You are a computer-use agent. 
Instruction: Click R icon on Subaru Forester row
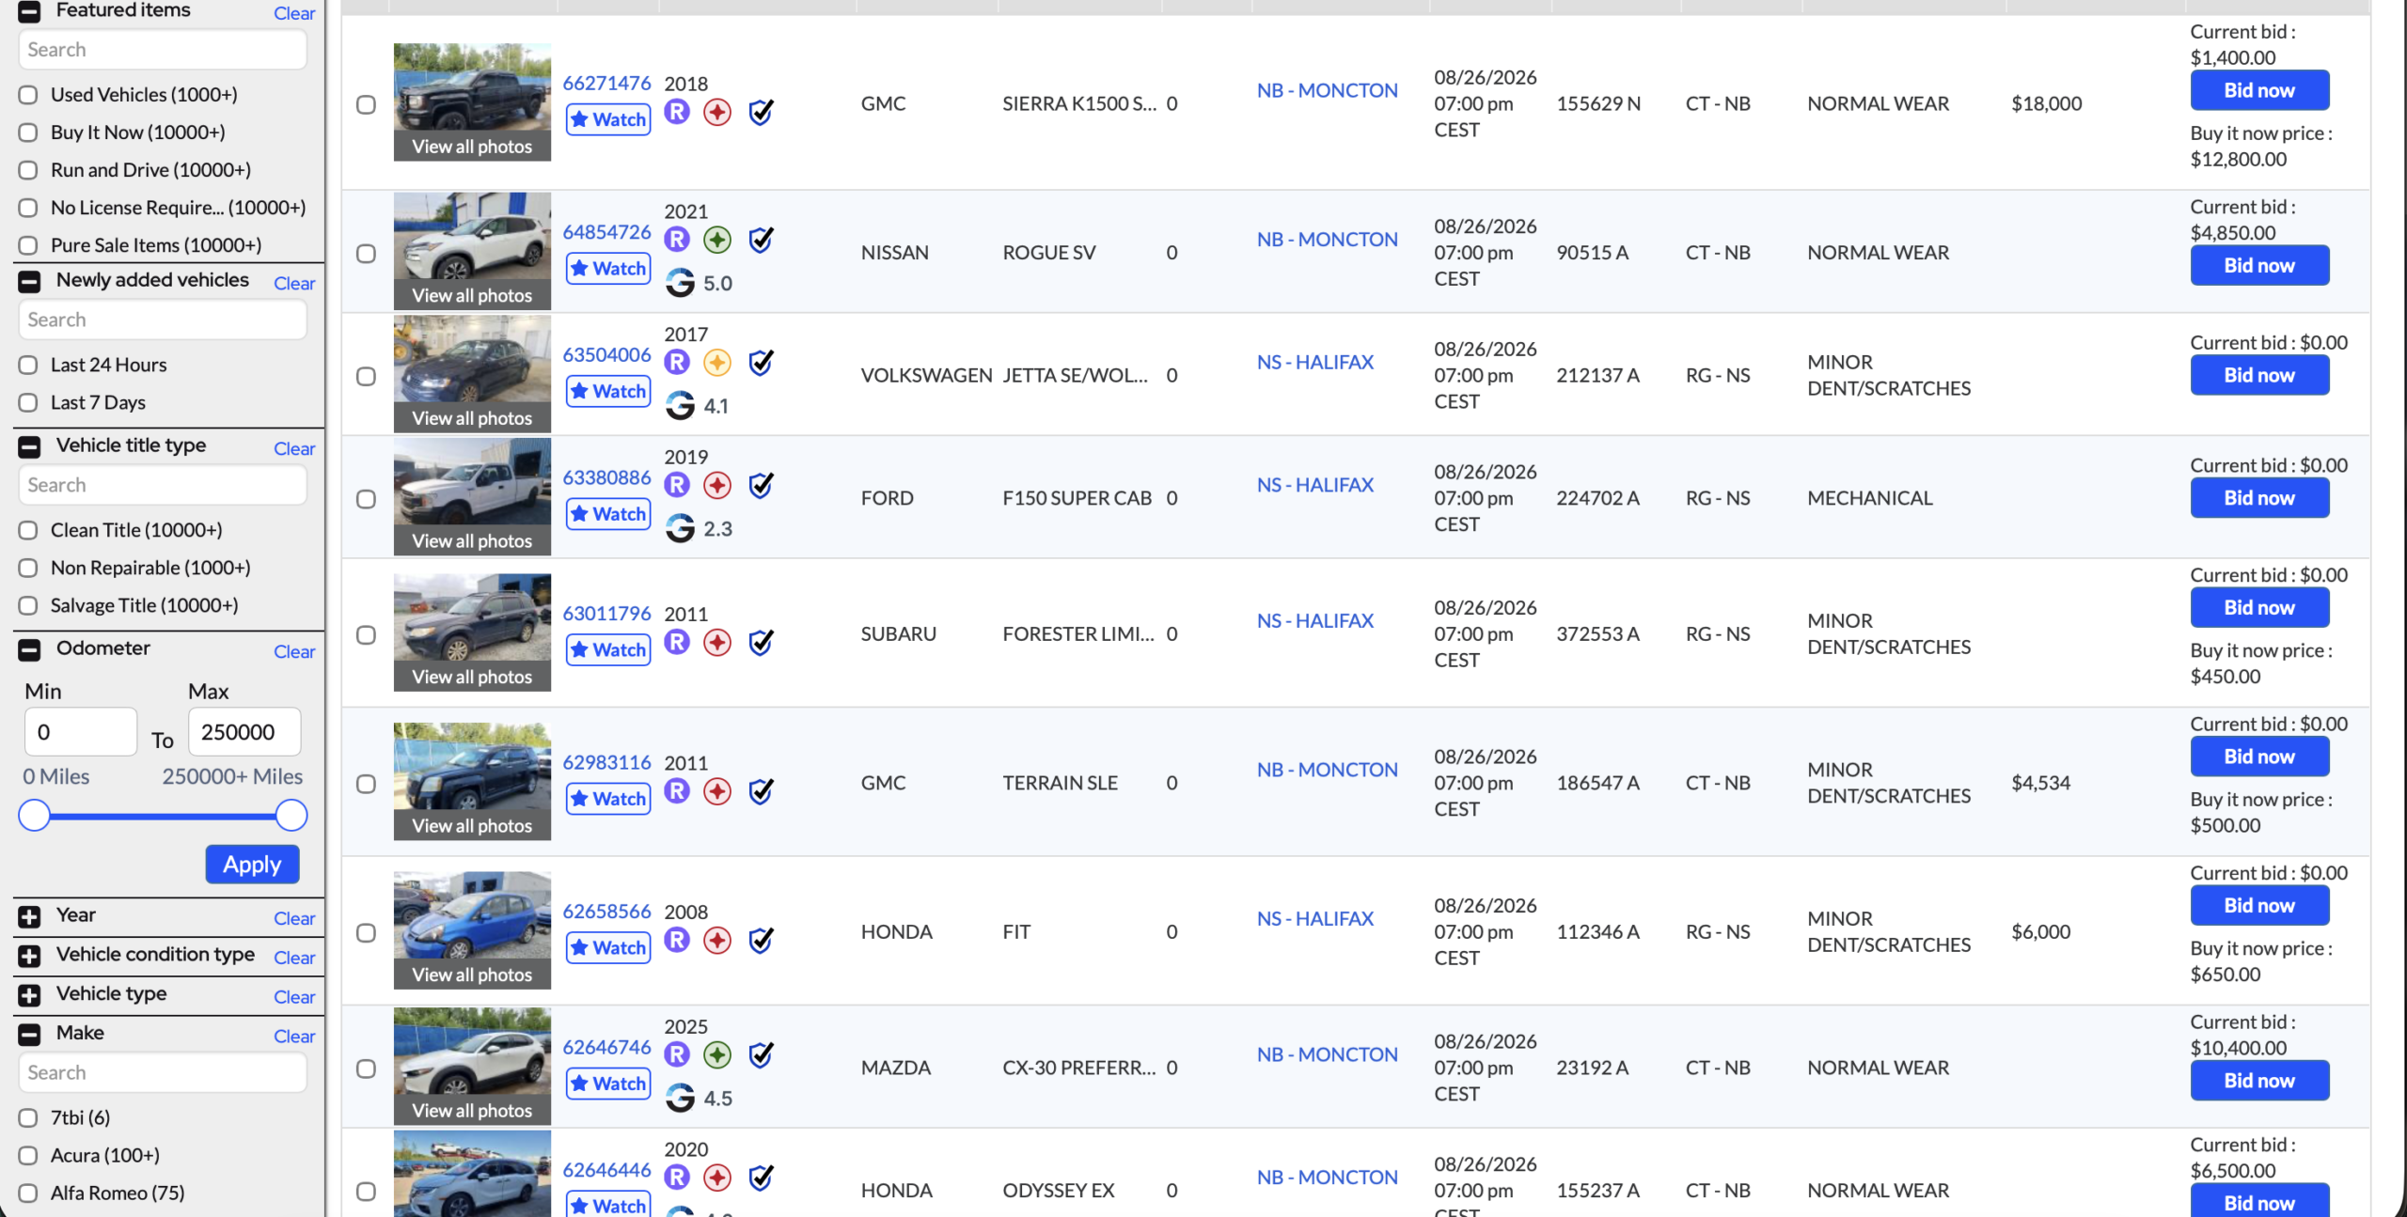tap(677, 642)
